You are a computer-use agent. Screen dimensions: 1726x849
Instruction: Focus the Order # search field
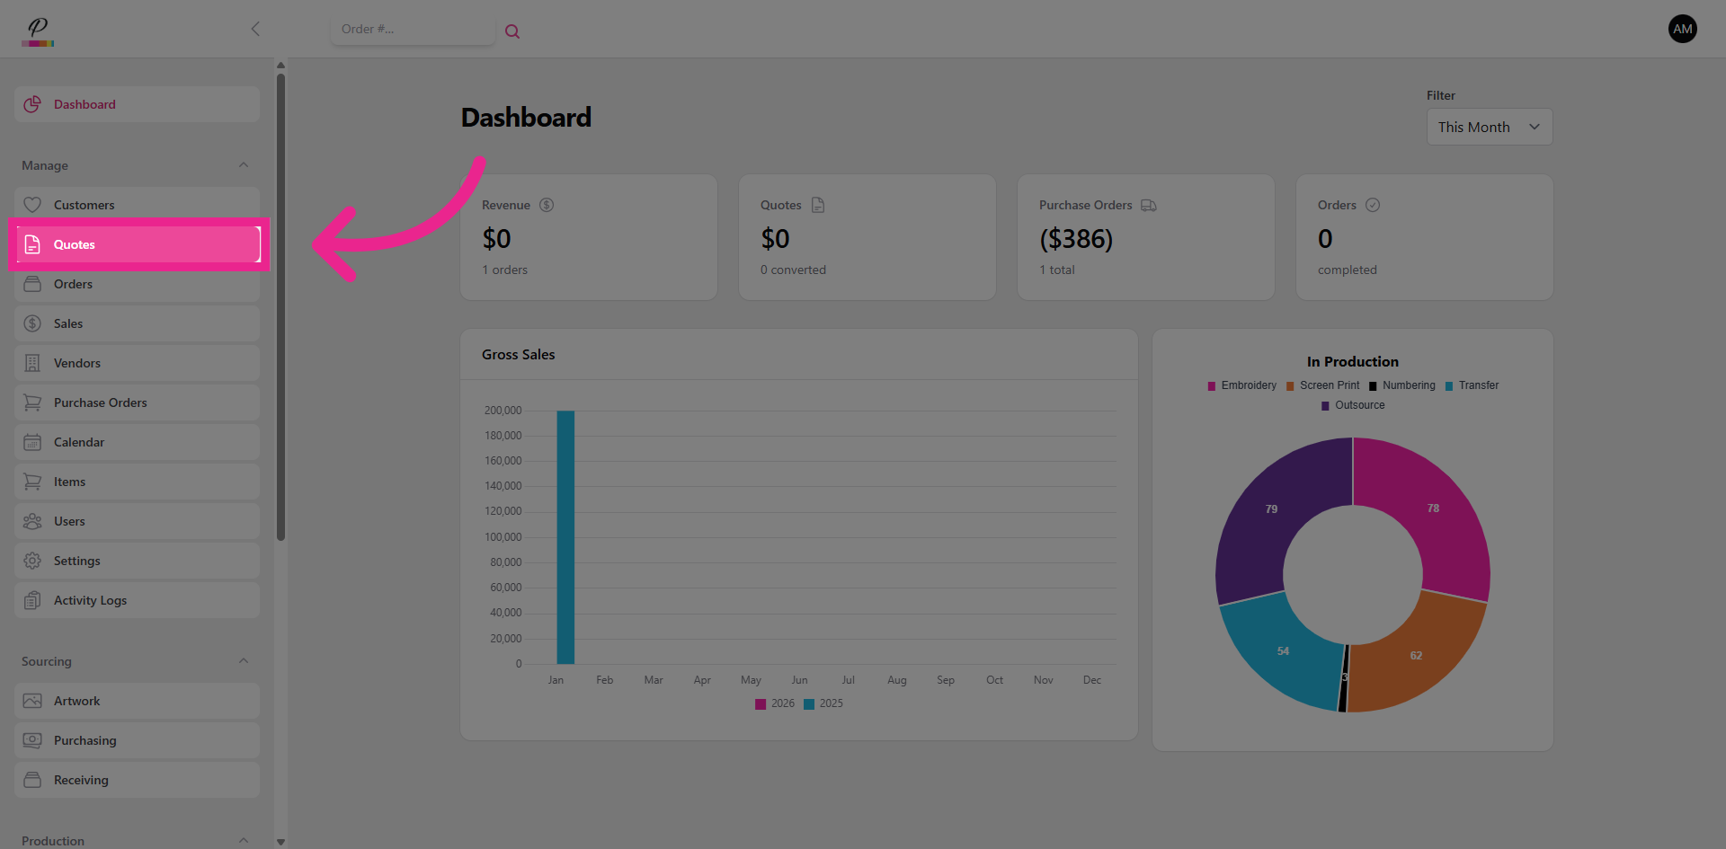(412, 29)
